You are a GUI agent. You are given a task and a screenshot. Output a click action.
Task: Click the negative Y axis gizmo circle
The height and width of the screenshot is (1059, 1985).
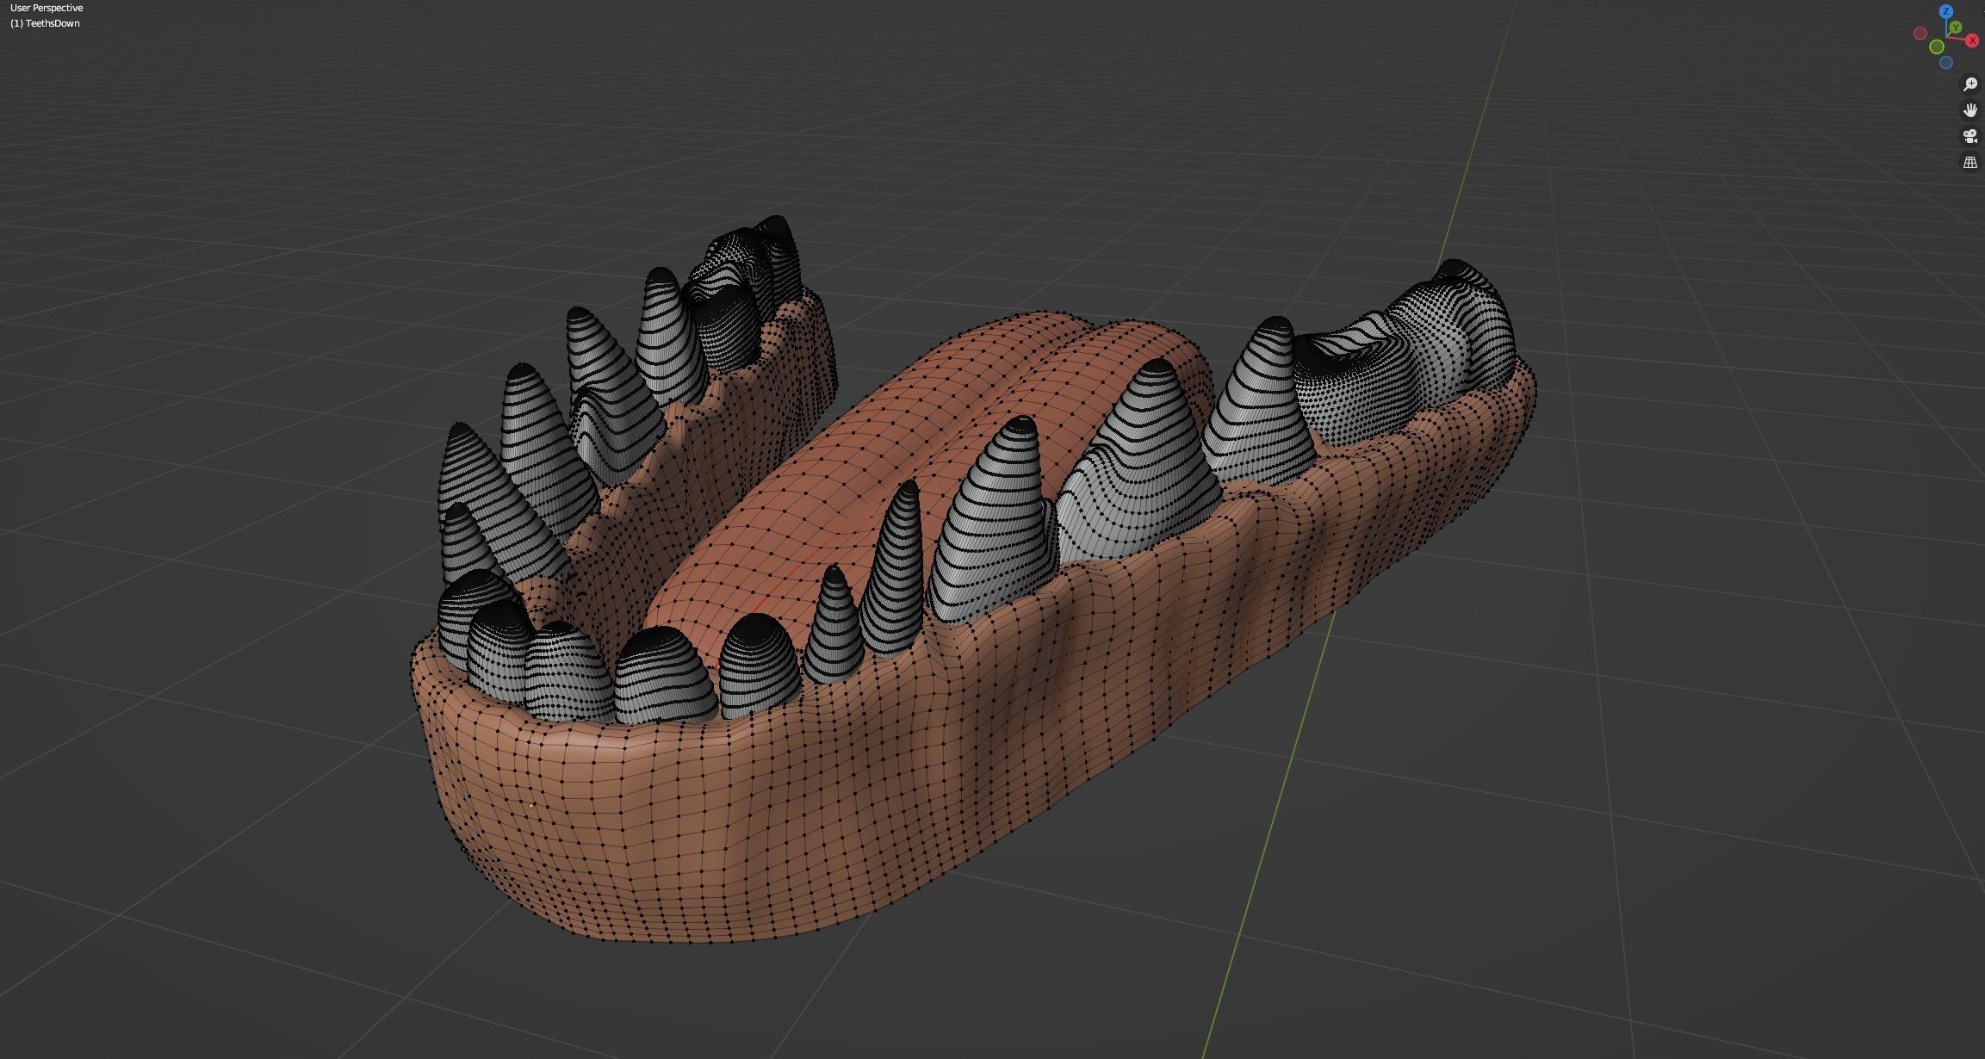[1937, 46]
